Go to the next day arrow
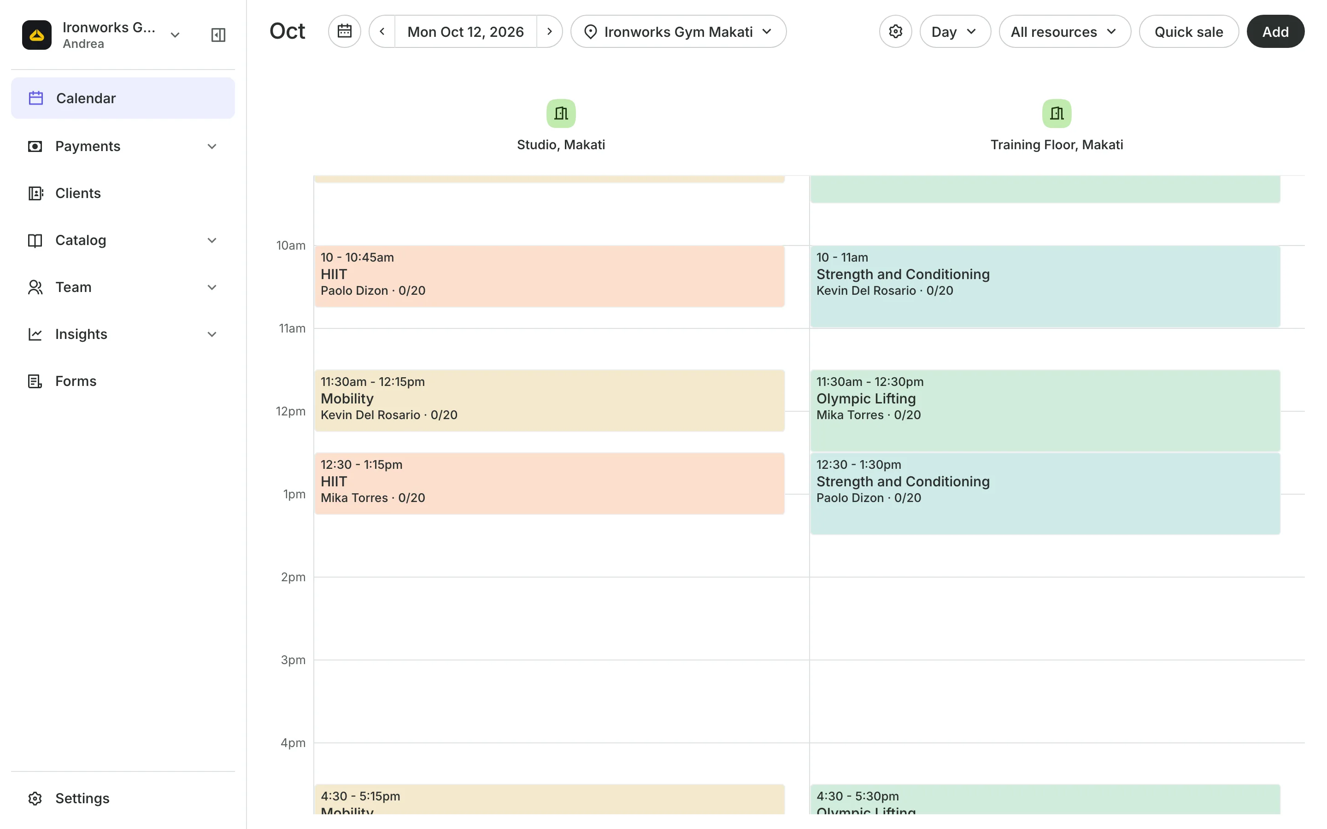The image size is (1327, 829). click(x=549, y=31)
